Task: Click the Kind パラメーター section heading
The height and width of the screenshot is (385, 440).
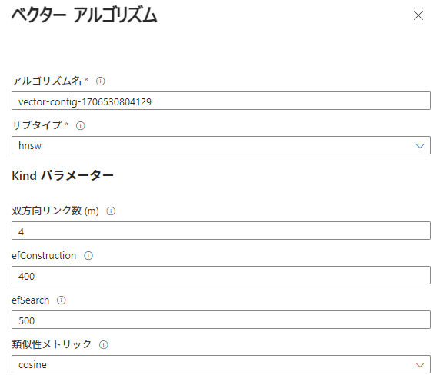Action: point(62,175)
